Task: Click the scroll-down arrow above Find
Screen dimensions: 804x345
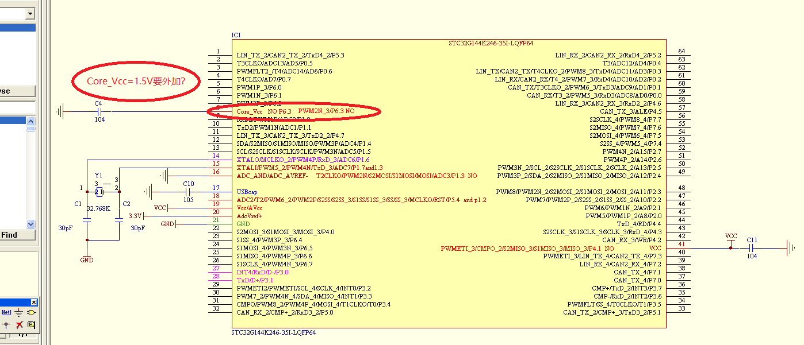Action: point(30,224)
